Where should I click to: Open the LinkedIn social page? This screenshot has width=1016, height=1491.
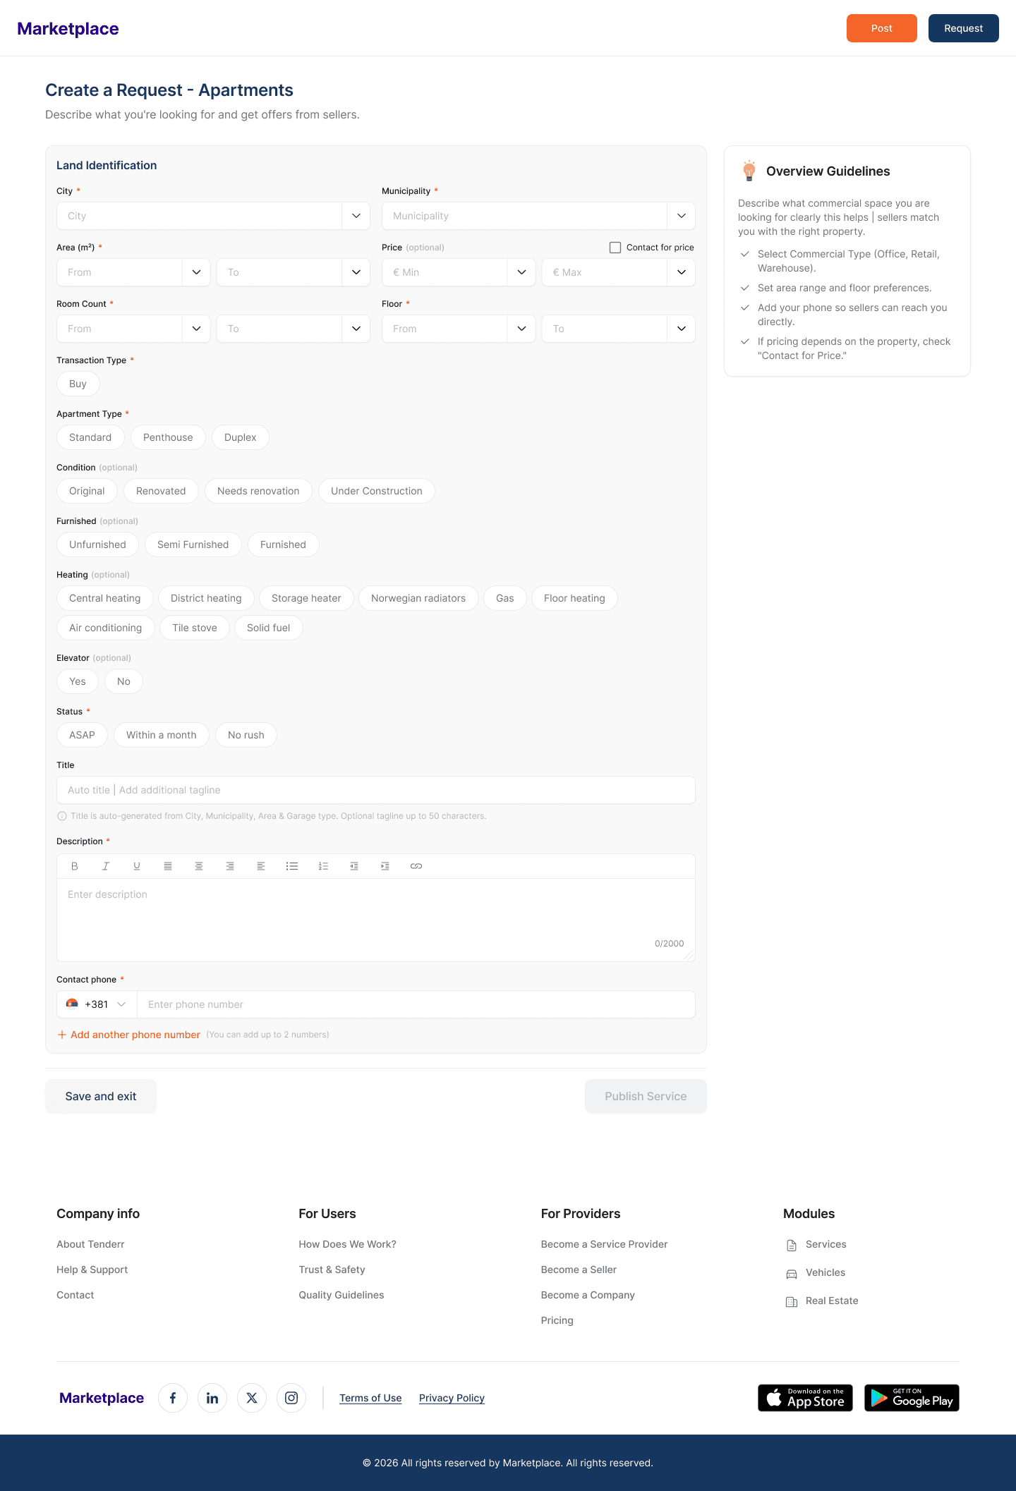point(212,1398)
